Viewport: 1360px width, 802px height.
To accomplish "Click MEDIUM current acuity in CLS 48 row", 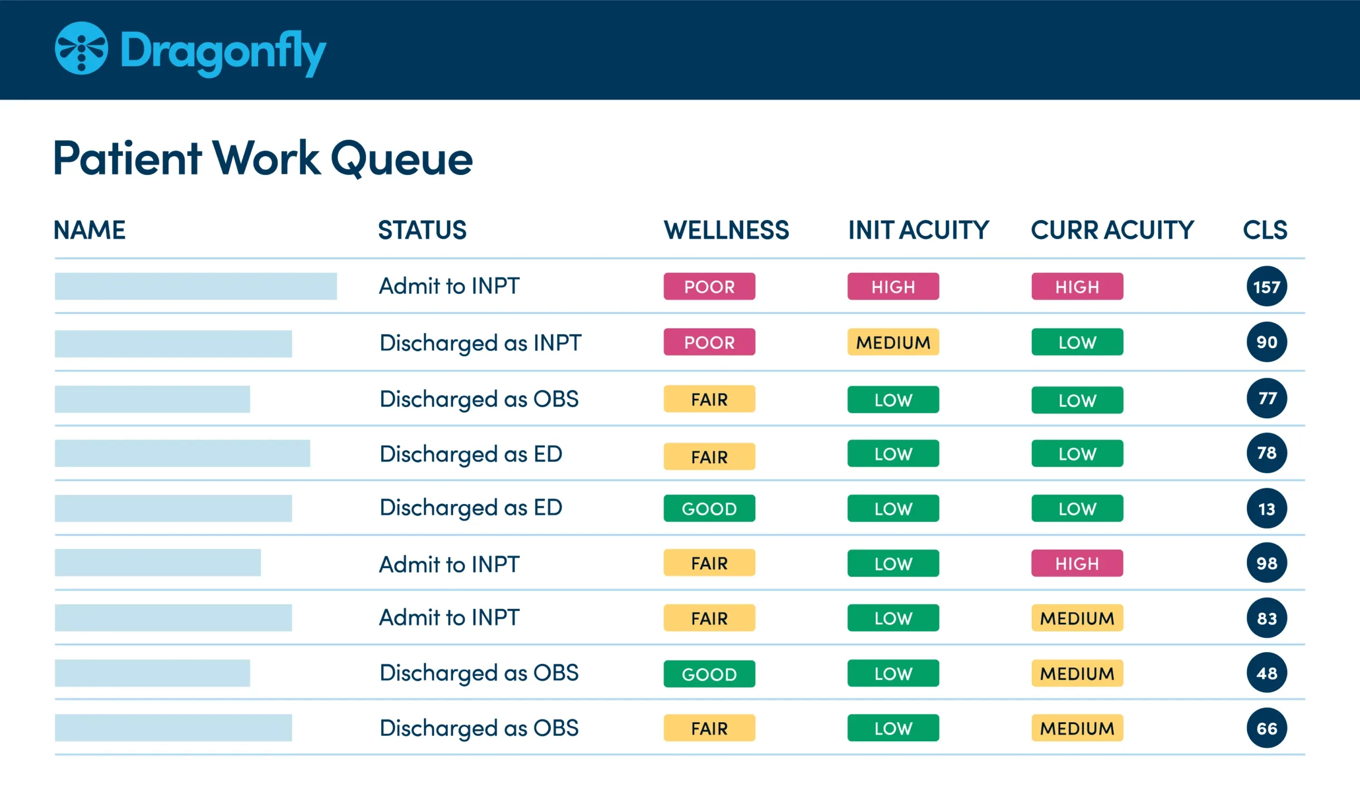I will coord(1077,673).
